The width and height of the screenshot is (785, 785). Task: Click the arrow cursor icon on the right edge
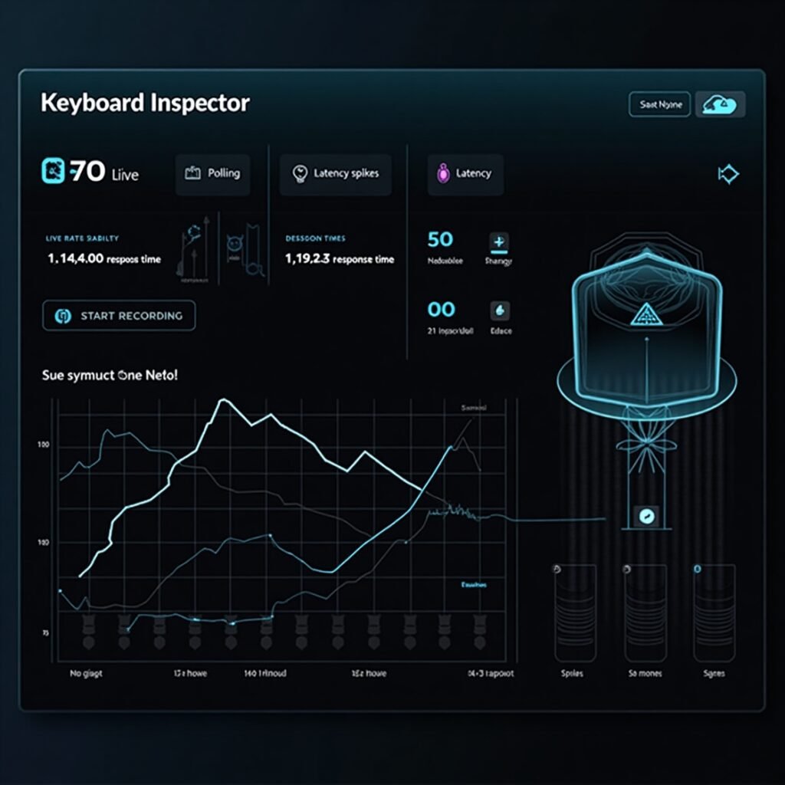pos(728,175)
